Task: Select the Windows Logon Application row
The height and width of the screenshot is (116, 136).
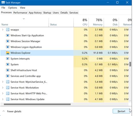Action: pyautogui.click(x=65, y=47)
